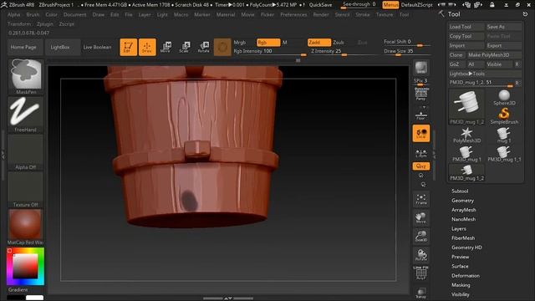Open the Brush menu
535x301 pixels.
(x=33, y=15)
